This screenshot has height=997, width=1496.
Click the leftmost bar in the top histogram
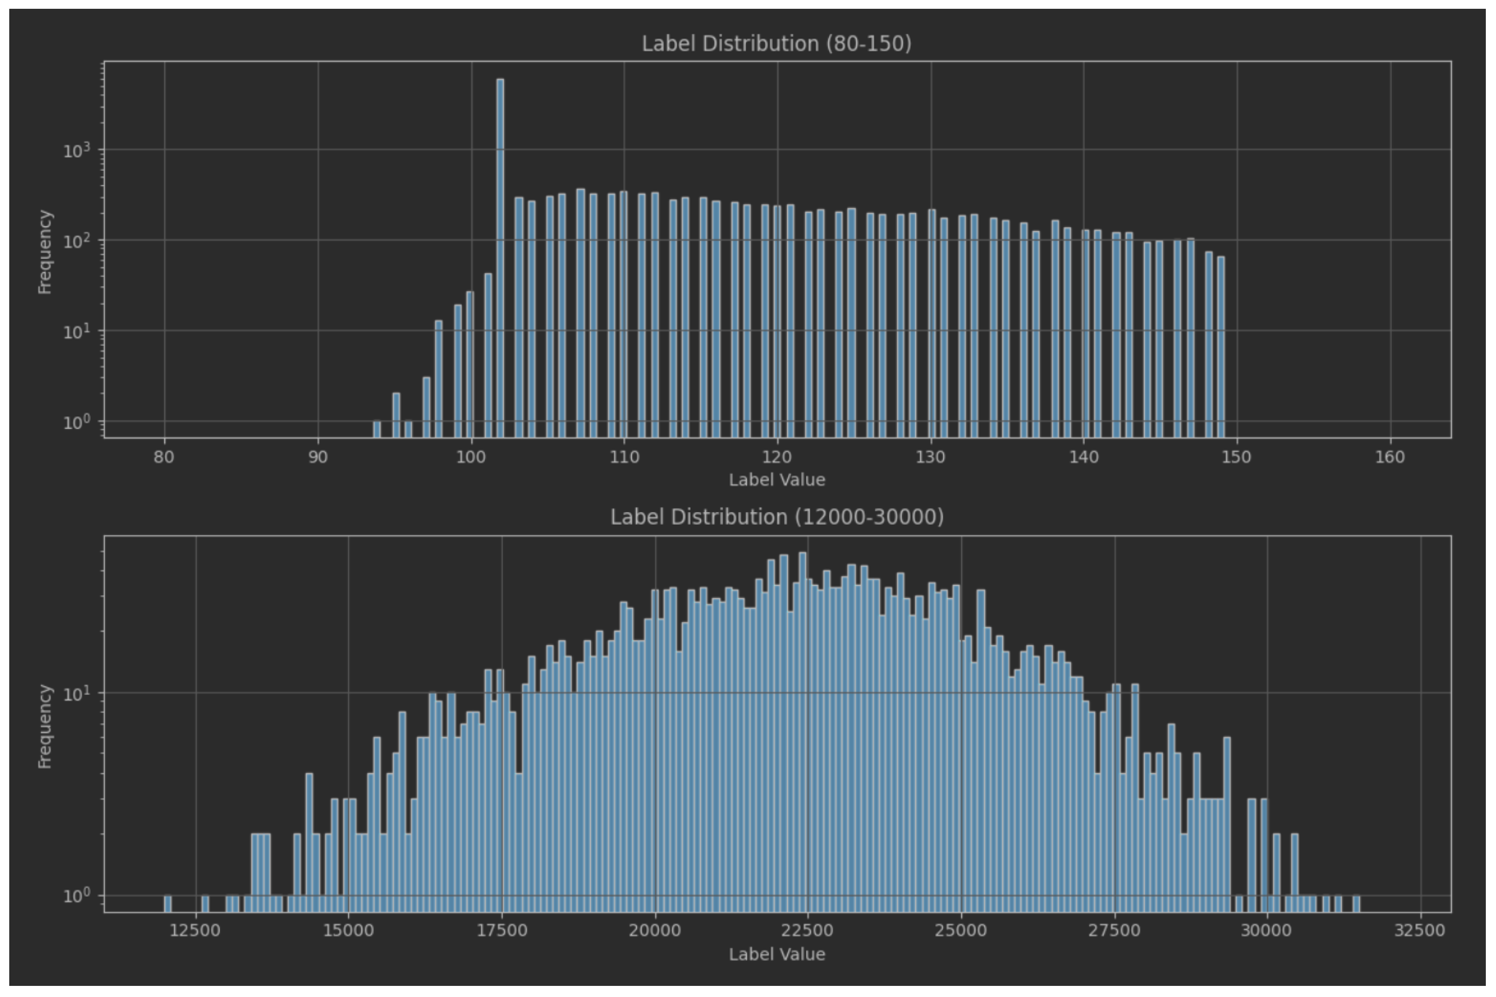point(376,429)
